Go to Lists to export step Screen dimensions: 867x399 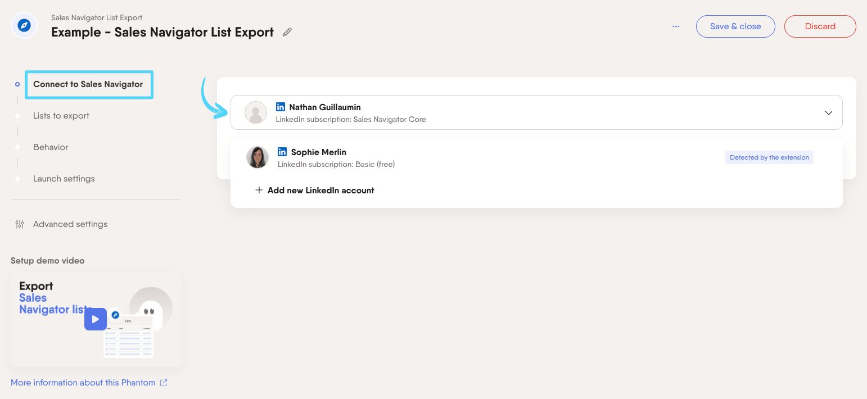(61, 116)
